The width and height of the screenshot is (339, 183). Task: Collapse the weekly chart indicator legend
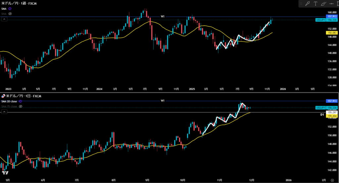[4, 20]
